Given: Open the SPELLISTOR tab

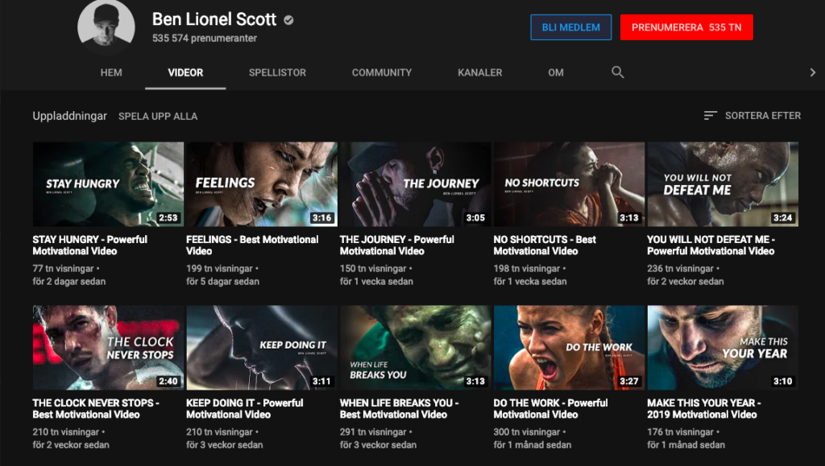Looking at the screenshot, I should click(x=277, y=72).
